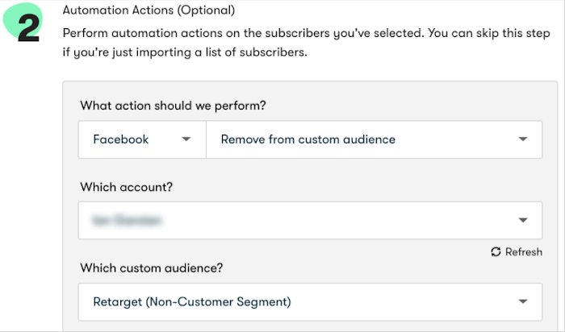Click the Remove from custom audience value text
This screenshot has width=565, height=332.
click(x=308, y=139)
